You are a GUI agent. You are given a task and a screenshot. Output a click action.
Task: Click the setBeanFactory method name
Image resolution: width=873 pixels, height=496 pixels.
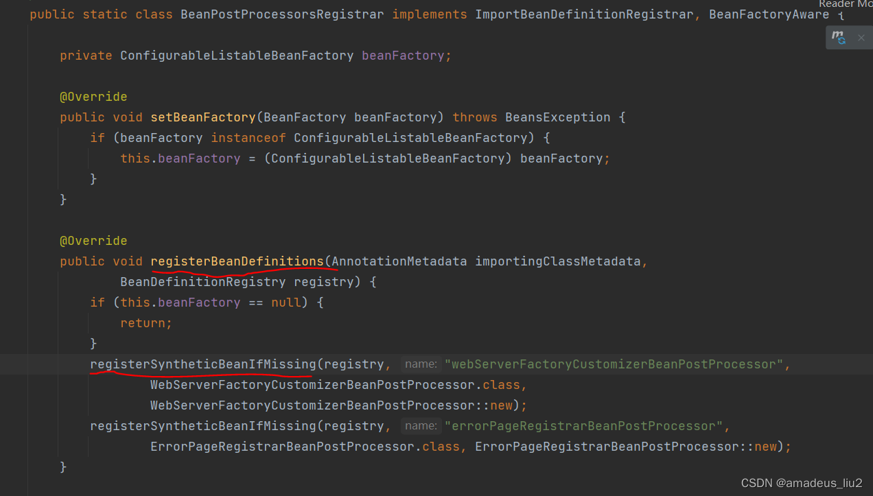pos(203,117)
